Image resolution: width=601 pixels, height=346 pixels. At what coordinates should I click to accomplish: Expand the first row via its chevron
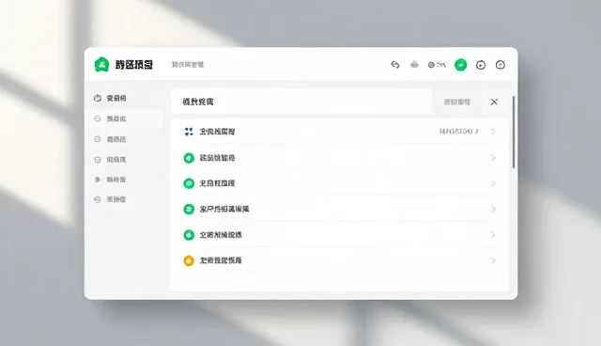[493, 132]
